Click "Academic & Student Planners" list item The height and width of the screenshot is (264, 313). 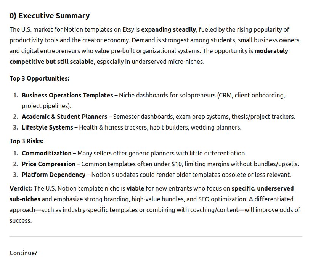[64, 117]
